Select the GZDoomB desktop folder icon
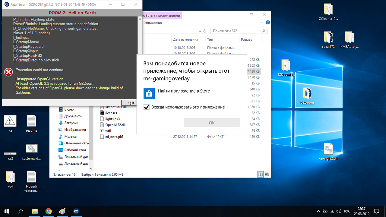 point(286,68)
